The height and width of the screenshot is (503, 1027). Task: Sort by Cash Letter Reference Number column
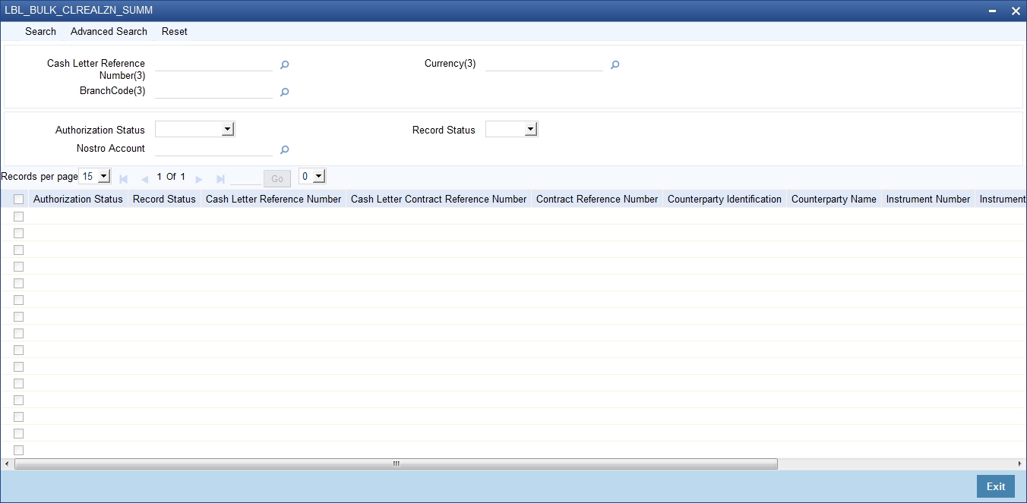273,199
